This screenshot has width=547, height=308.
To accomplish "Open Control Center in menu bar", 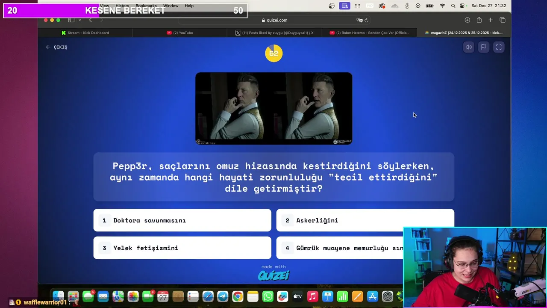I will [462, 6].
